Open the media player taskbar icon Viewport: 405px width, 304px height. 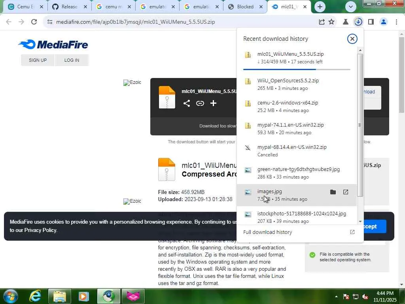[84, 296]
